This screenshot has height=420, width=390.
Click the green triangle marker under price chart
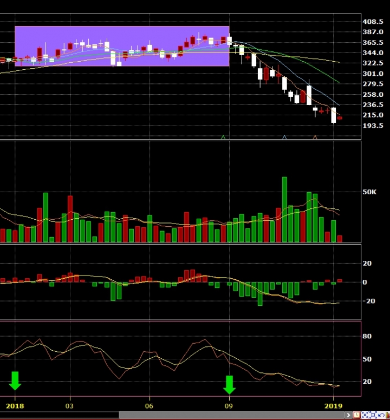point(223,137)
